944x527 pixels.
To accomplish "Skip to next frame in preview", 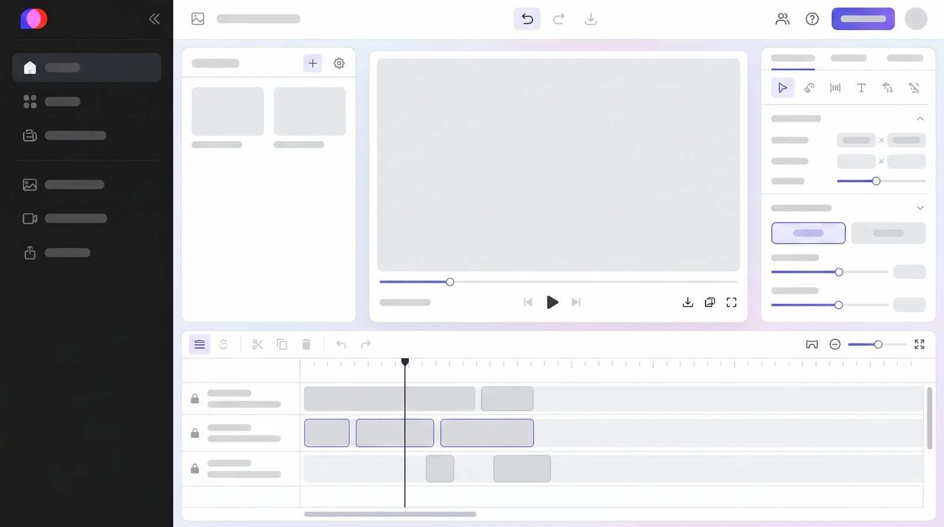I will [x=576, y=302].
